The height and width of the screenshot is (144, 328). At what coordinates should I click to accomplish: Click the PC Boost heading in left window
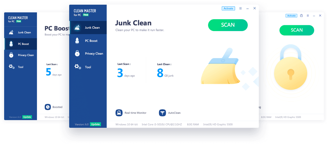[57, 28]
